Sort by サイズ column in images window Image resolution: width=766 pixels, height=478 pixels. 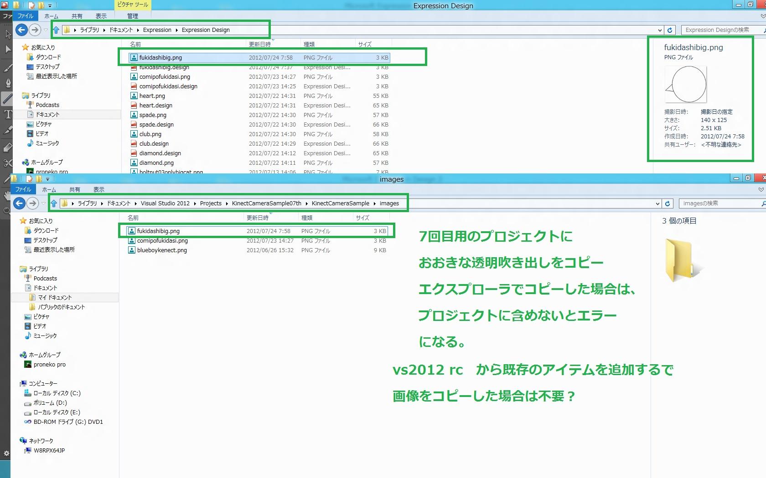(362, 218)
